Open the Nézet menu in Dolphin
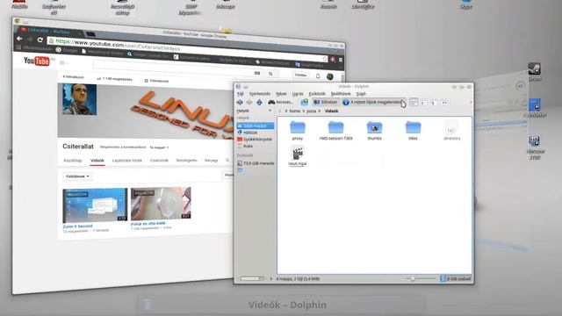The height and width of the screenshot is (316, 562). pos(281,94)
